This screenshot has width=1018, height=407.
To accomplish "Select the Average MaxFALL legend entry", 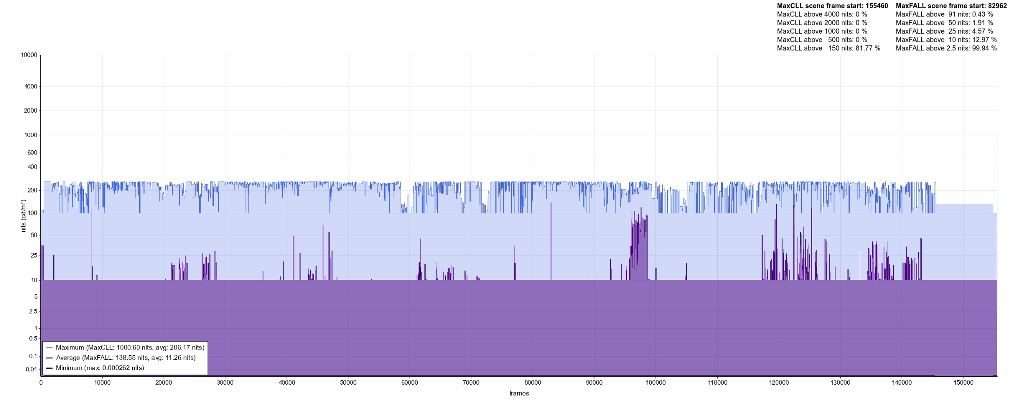I will tap(126, 358).
